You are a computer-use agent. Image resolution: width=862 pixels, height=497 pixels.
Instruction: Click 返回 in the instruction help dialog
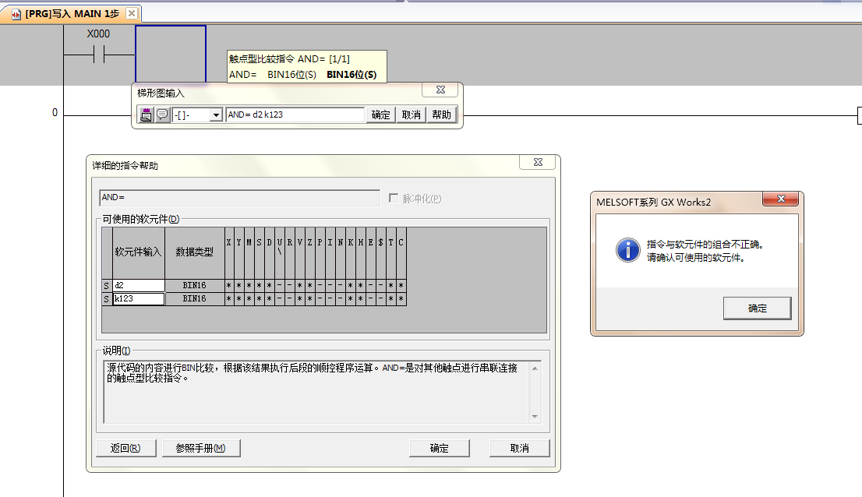point(125,448)
